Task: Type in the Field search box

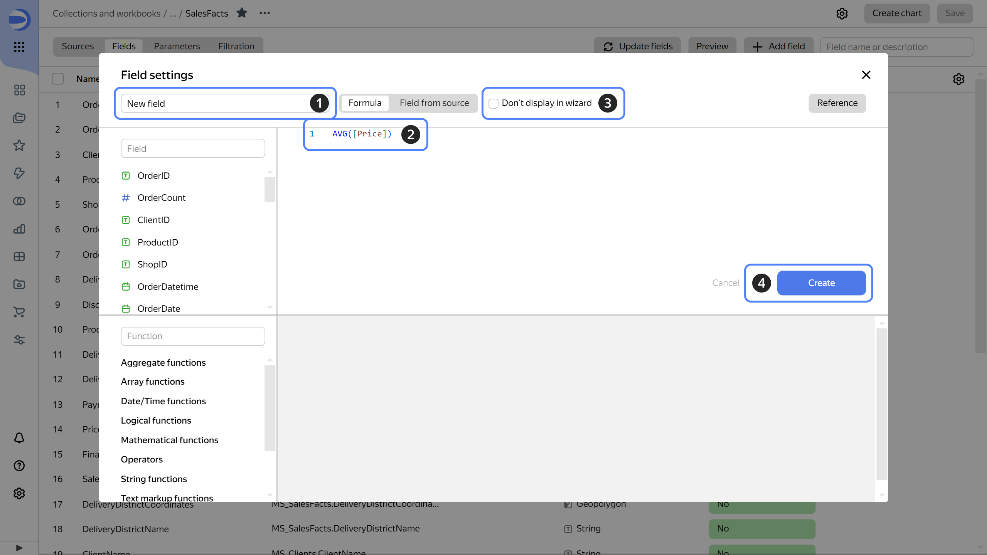Action: point(193,148)
